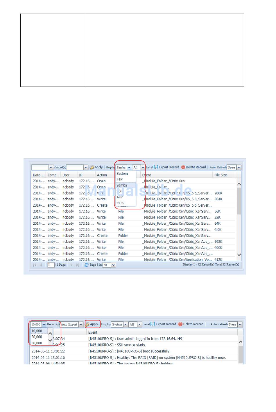The image size is (276, 412).
Task: Click the 692K file size cell
Action: (x=218, y=242)
